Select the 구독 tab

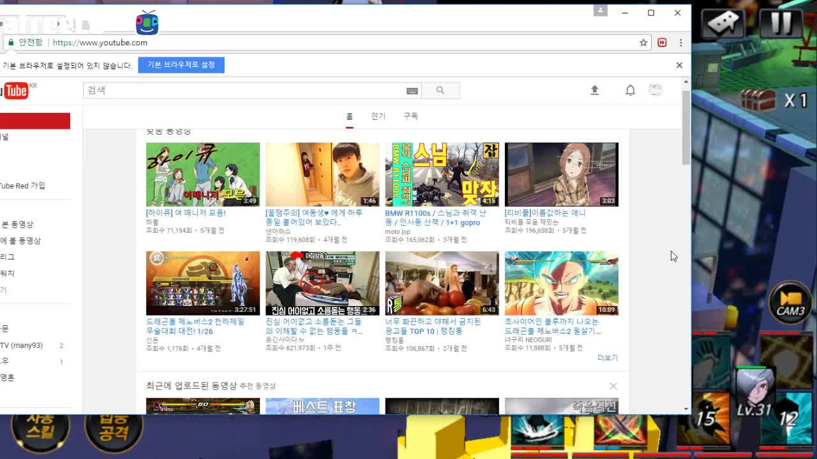411,116
